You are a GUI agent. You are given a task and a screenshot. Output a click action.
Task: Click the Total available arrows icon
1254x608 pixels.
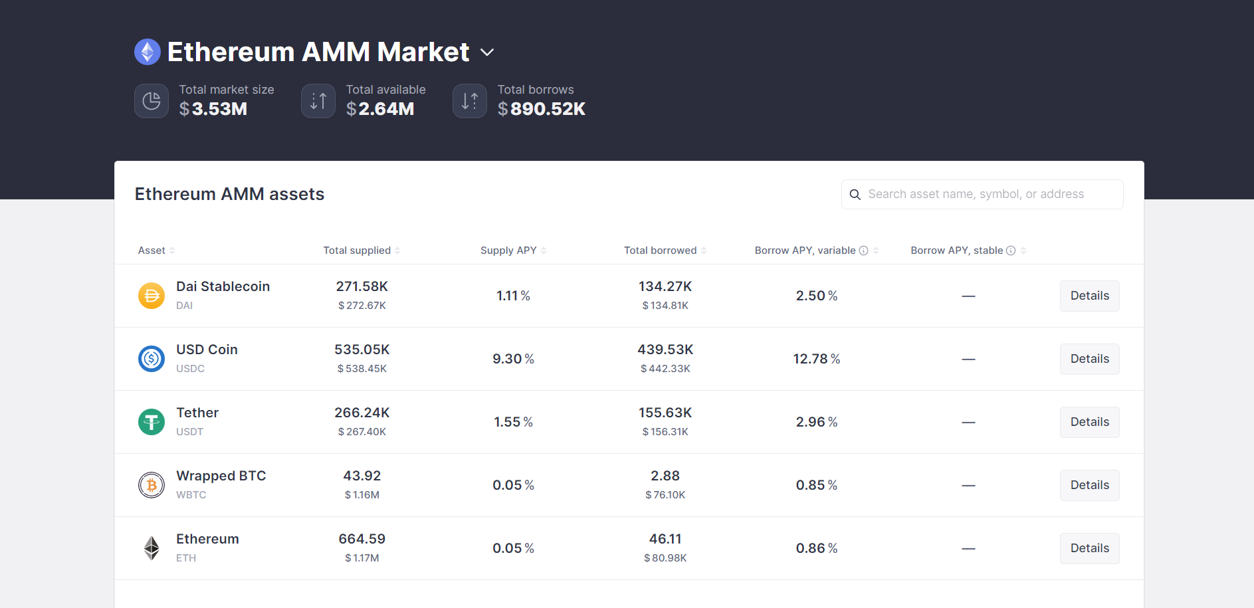click(318, 101)
